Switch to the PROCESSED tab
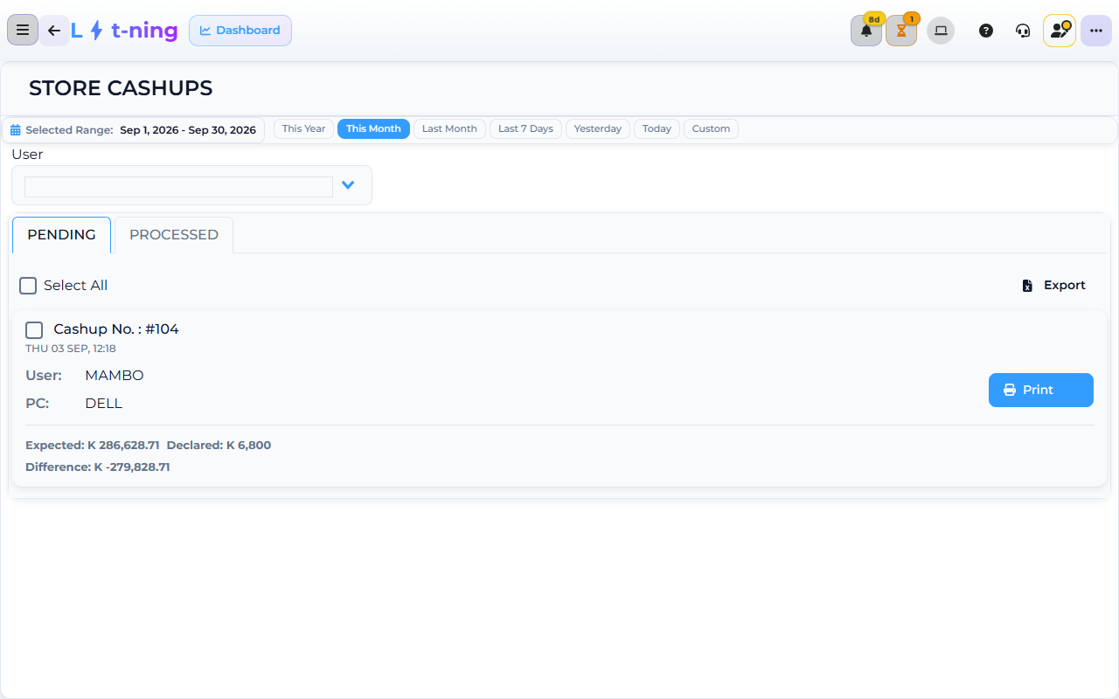 pyautogui.click(x=174, y=235)
